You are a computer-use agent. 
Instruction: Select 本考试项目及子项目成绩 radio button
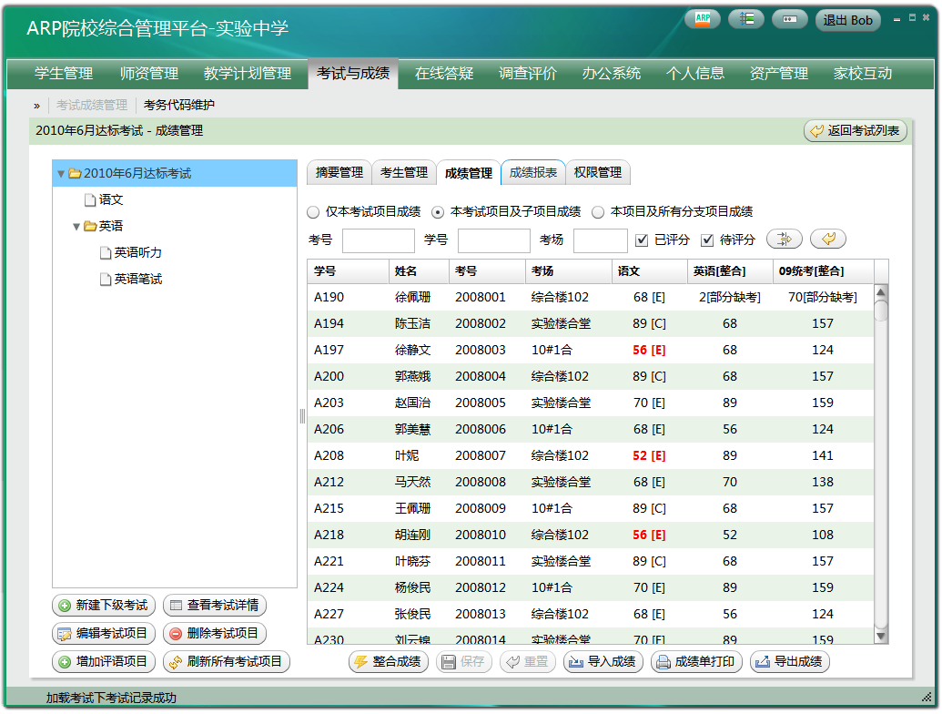tap(438, 212)
